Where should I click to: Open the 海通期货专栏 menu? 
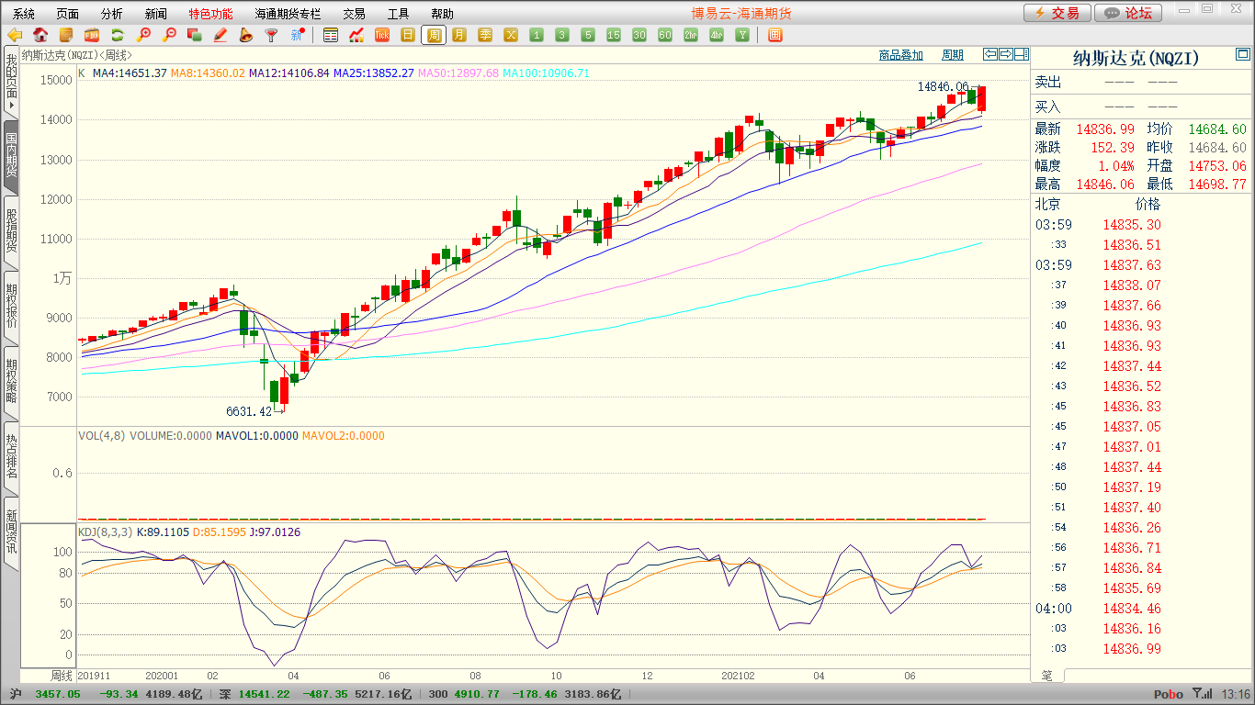(x=288, y=14)
